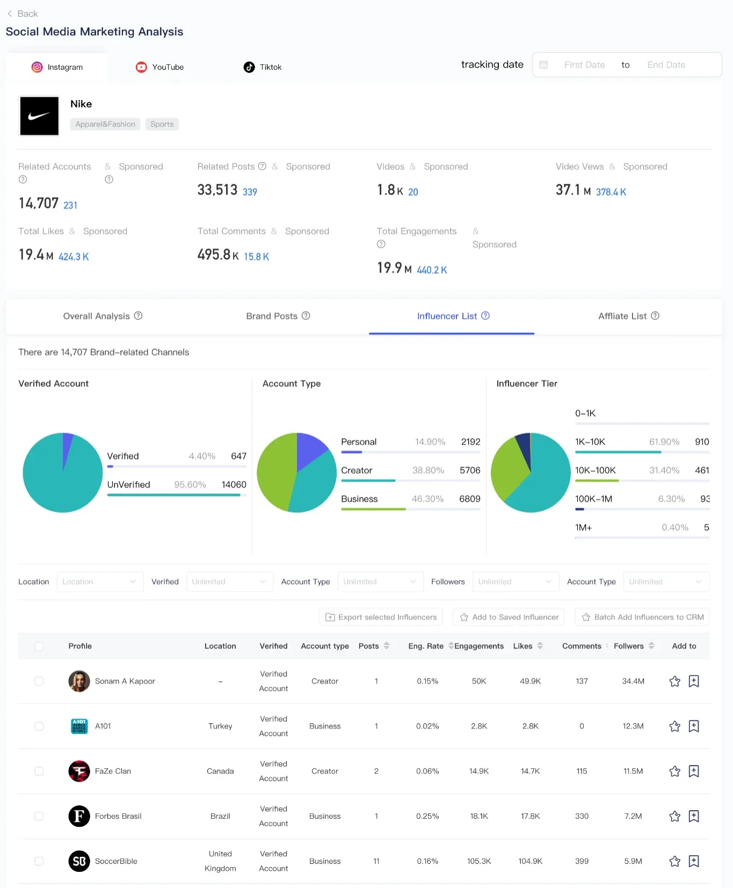The height and width of the screenshot is (888, 733).
Task: Click the Apparel&Fashion tag
Action: 105,124
